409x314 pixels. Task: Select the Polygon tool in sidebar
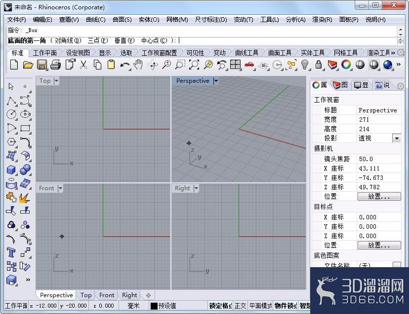pos(11,142)
